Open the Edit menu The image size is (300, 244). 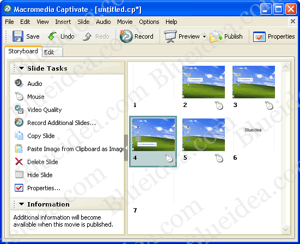(x=25, y=22)
